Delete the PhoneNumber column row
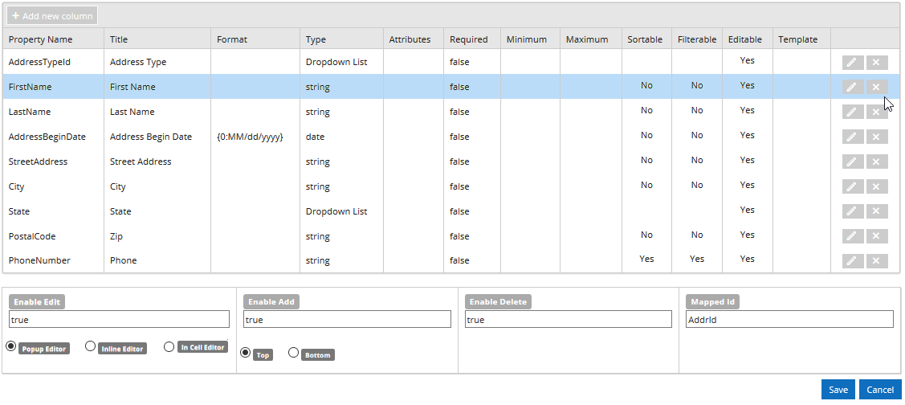Screen dimensions: 905x405 (876, 261)
